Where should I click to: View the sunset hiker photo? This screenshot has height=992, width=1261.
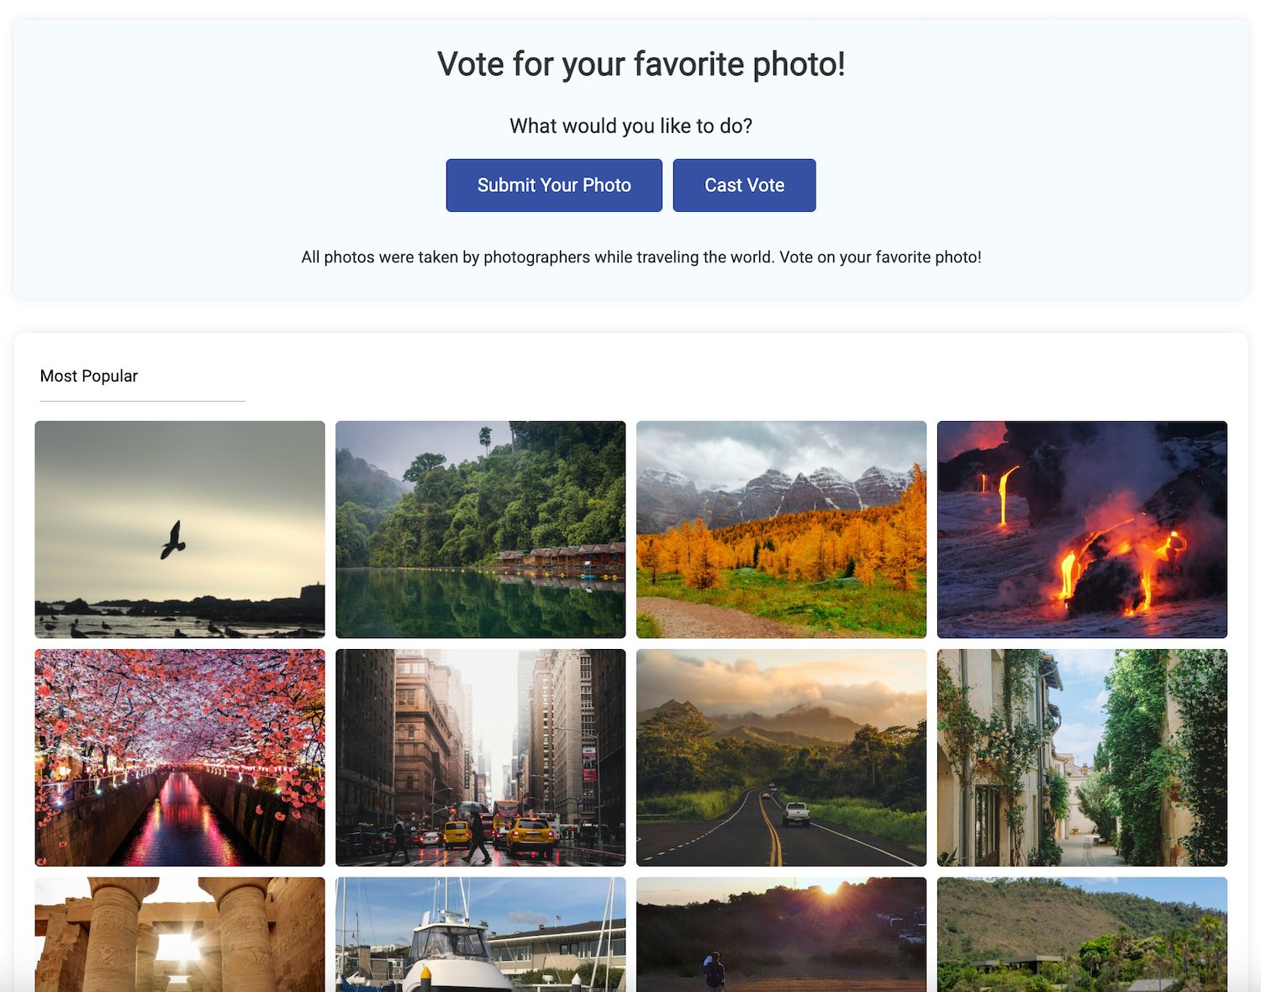tap(781, 937)
